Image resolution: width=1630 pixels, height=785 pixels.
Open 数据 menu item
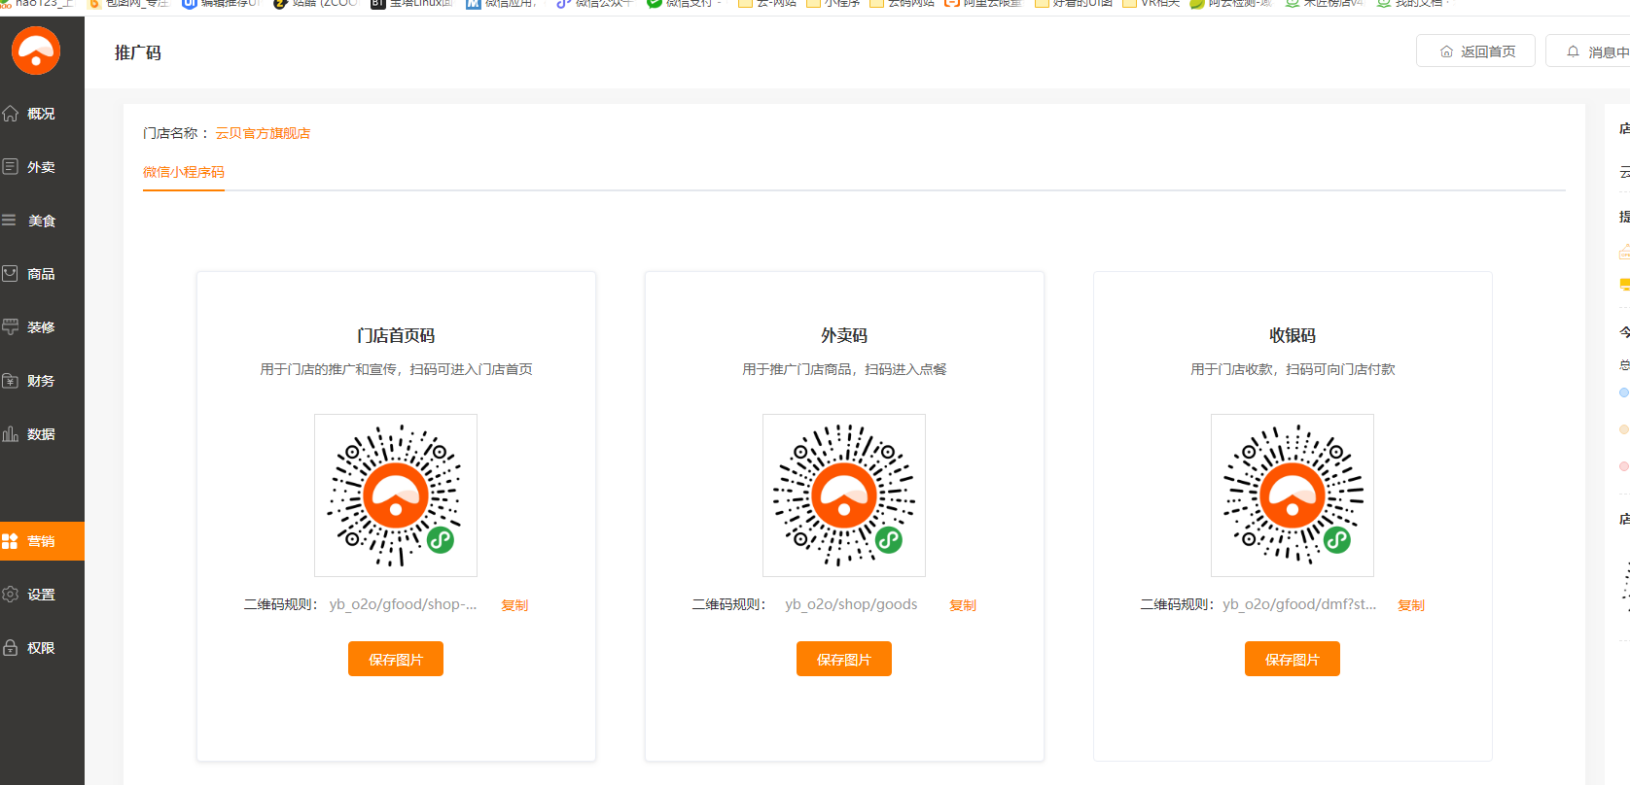tap(42, 434)
